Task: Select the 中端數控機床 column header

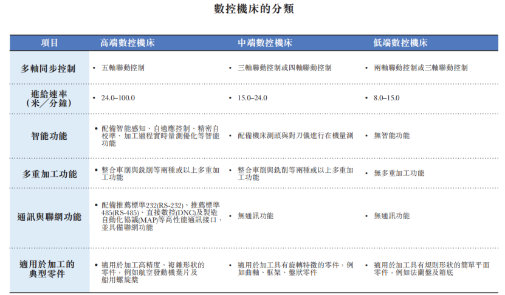Action: (x=265, y=43)
